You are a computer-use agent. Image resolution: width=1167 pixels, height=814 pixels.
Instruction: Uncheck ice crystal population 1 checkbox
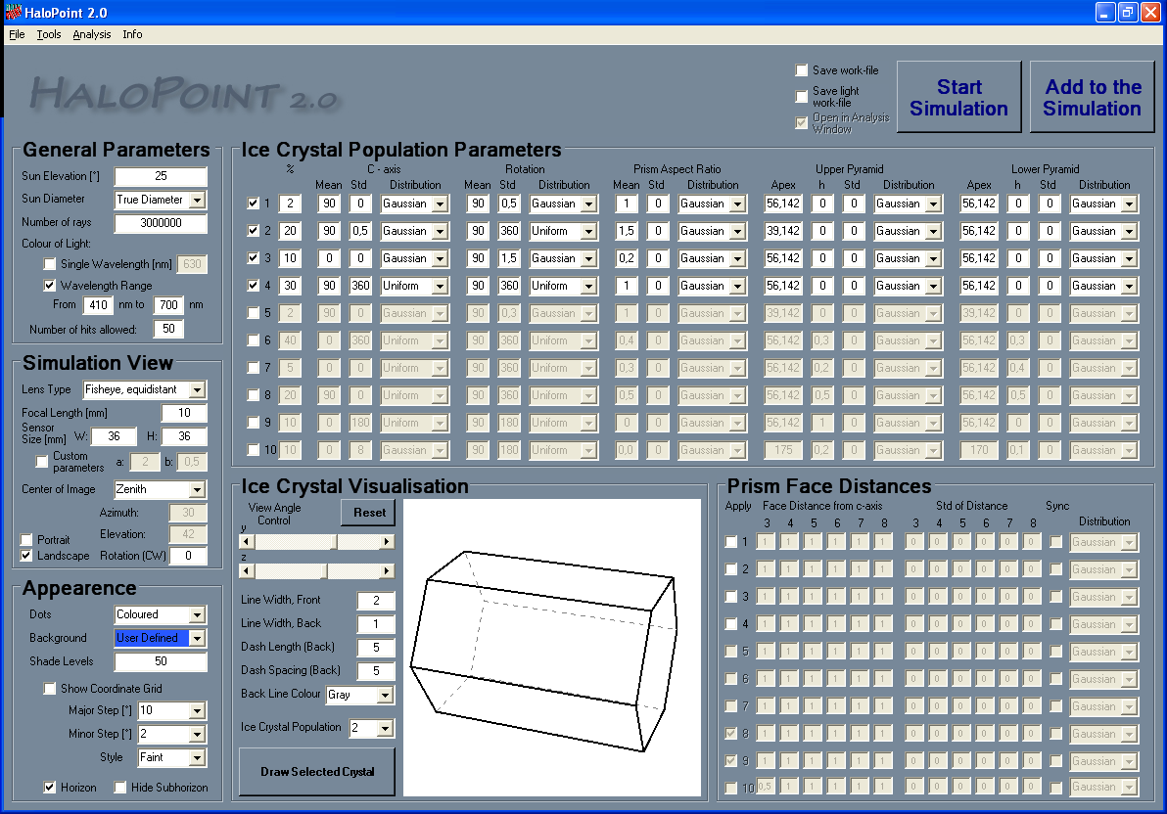point(253,203)
